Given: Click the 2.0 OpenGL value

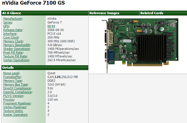Looking at the screenshot, I should click(49, 92).
